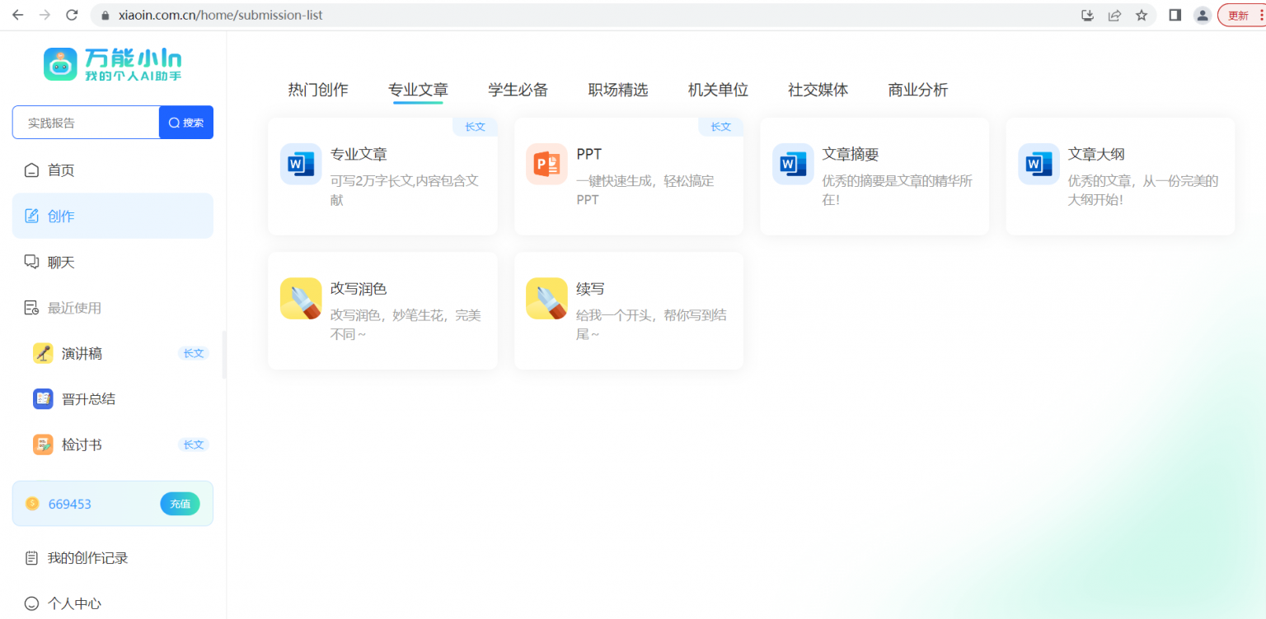The width and height of the screenshot is (1266, 619).
Task: Click the browser 更新 button
Action: click(1241, 15)
